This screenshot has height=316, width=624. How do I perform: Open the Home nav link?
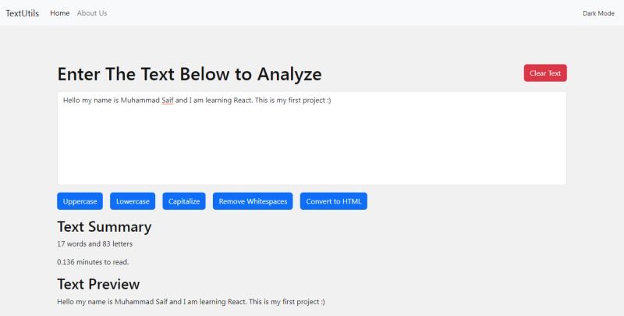(x=59, y=13)
